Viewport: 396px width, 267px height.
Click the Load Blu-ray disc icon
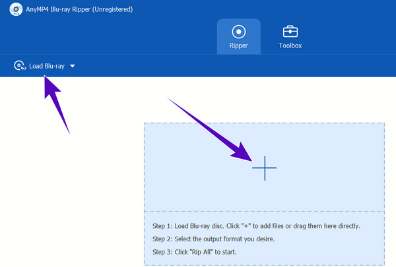pos(20,66)
